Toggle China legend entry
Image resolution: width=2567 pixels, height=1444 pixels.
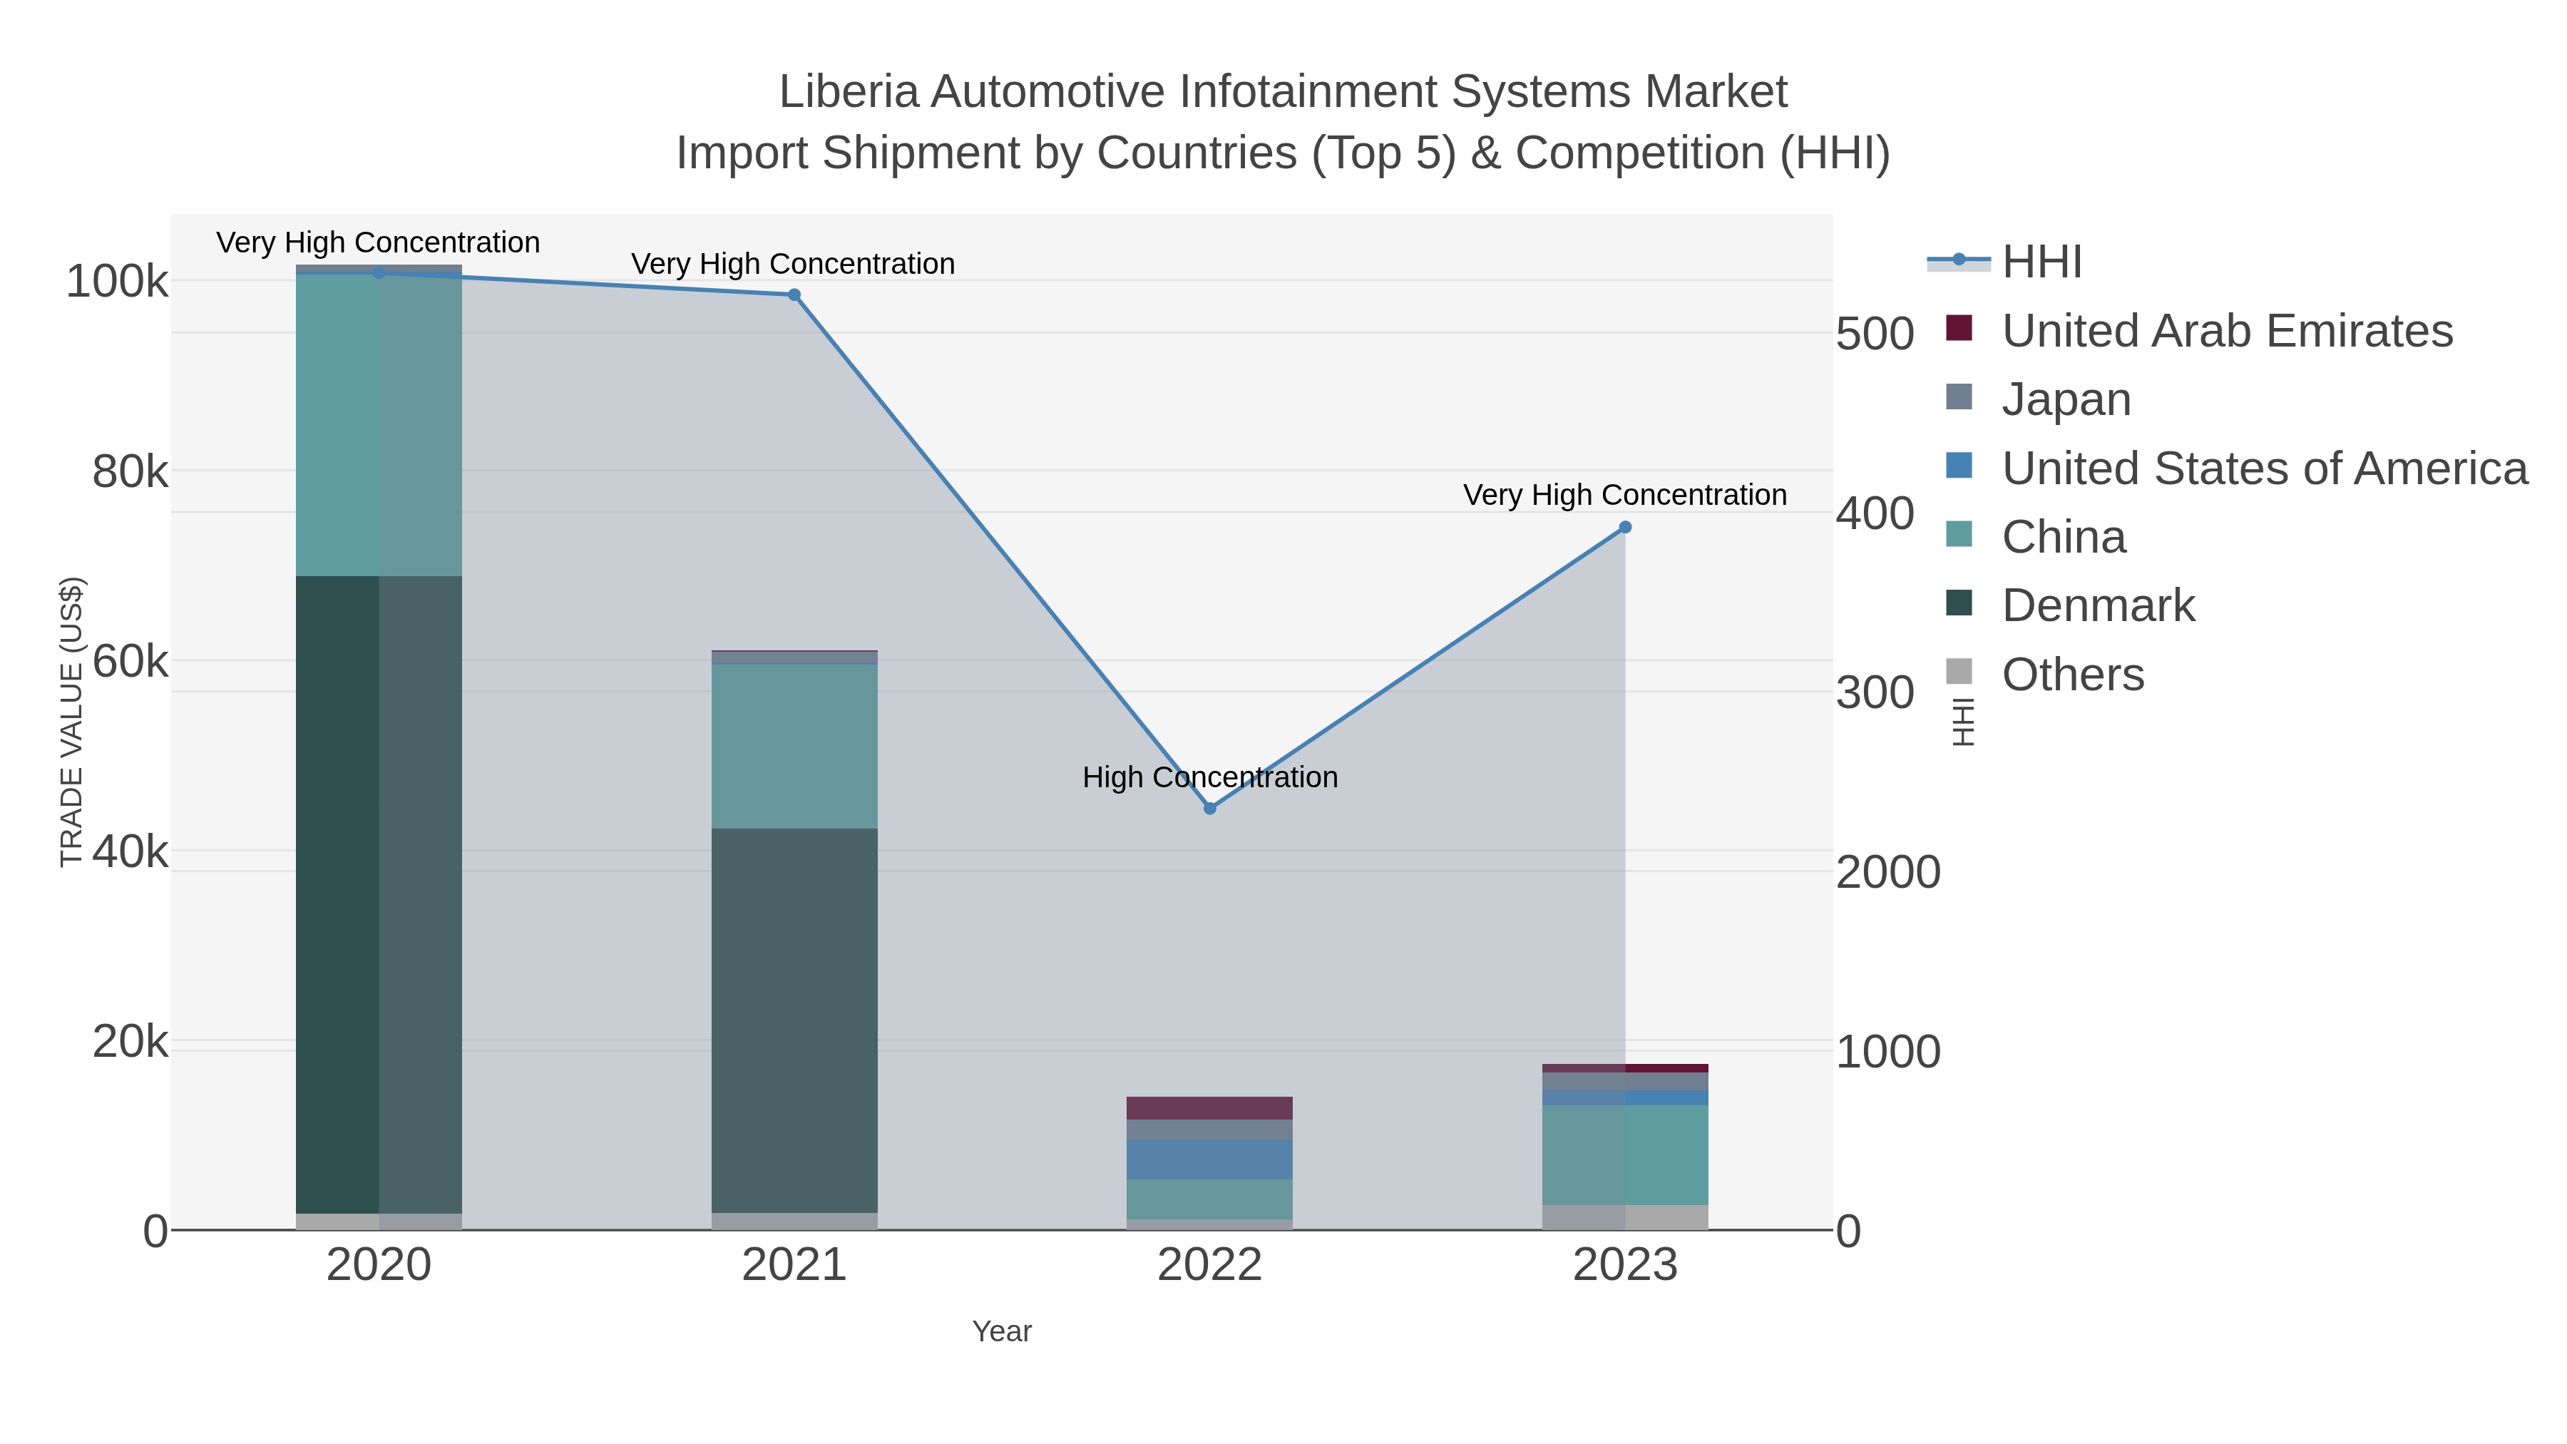(x=2035, y=536)
